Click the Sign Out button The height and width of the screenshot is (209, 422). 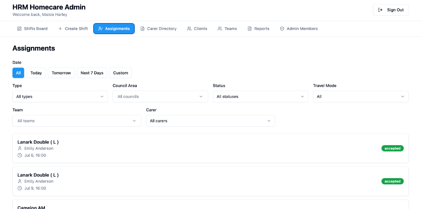[x=391, y=10]
